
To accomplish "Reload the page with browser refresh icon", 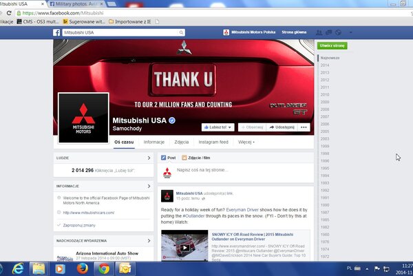I will (9, 13).
